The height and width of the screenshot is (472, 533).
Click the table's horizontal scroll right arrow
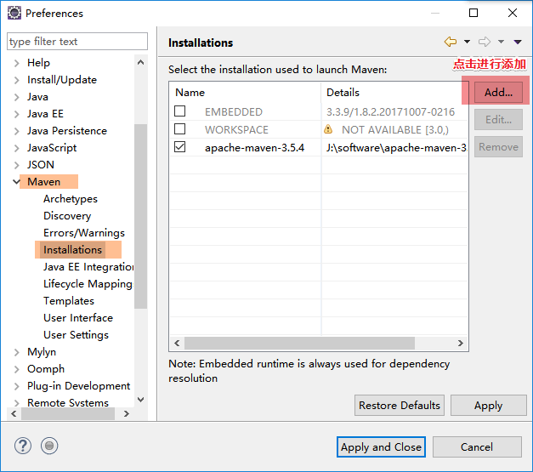click(461, 343)
